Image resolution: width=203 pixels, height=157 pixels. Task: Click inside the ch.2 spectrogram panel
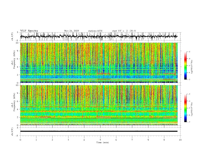[99, 105]
